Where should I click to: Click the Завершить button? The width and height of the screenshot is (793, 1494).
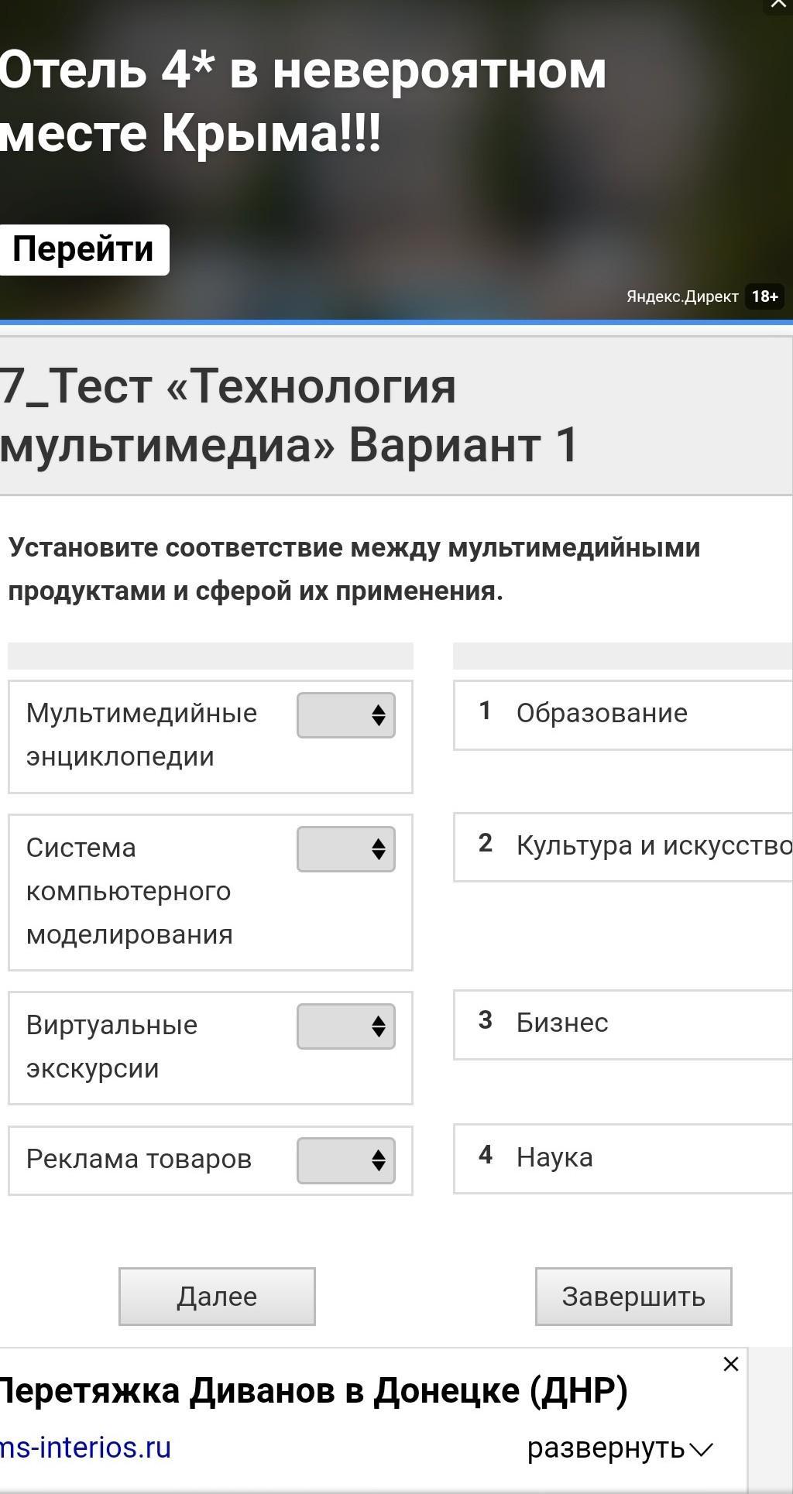point(633,1297)
